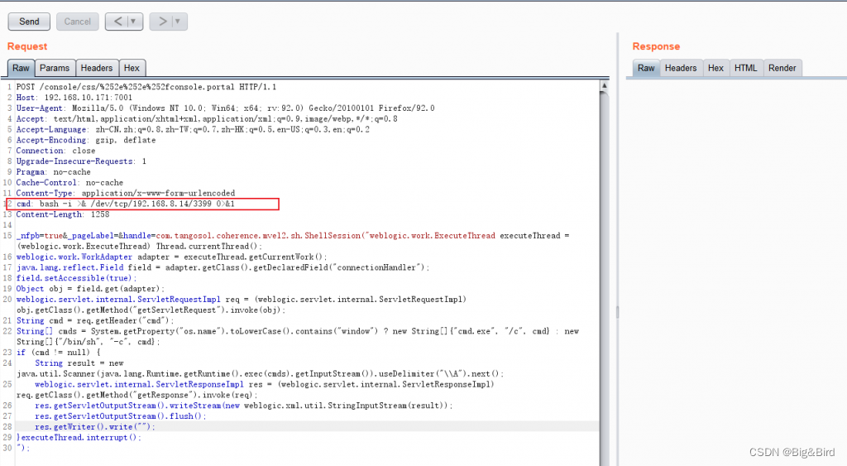Switch to the Request Params tab
847x466 pixels.
pos(55,68)
